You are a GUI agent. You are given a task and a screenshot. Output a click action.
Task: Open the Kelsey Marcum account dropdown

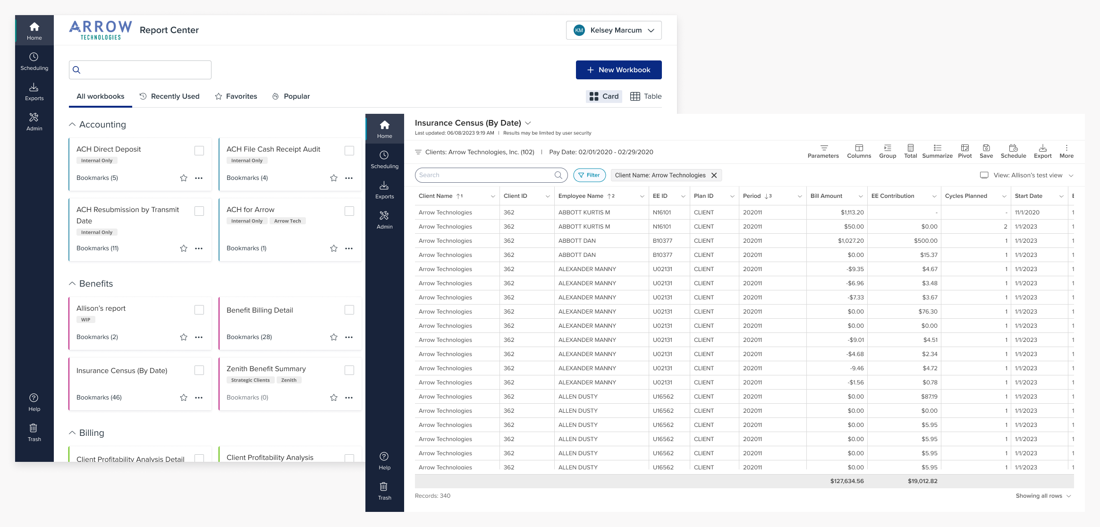[x=614, y=30]
